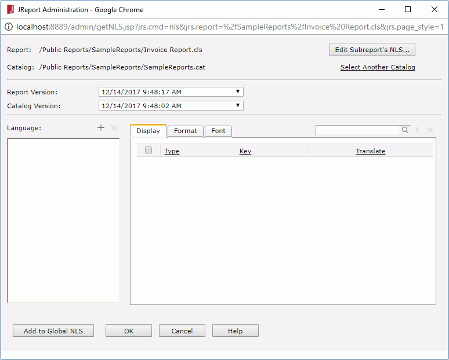Viewport: 449px width, 360px height.
Task: Click Edit Subreport's NLS button
Action: tap(372, 50)
